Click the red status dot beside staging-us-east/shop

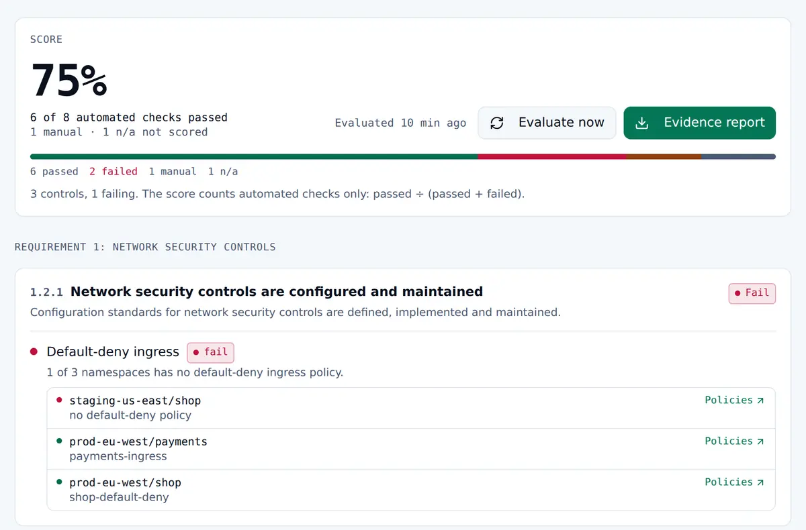point(59,400)
